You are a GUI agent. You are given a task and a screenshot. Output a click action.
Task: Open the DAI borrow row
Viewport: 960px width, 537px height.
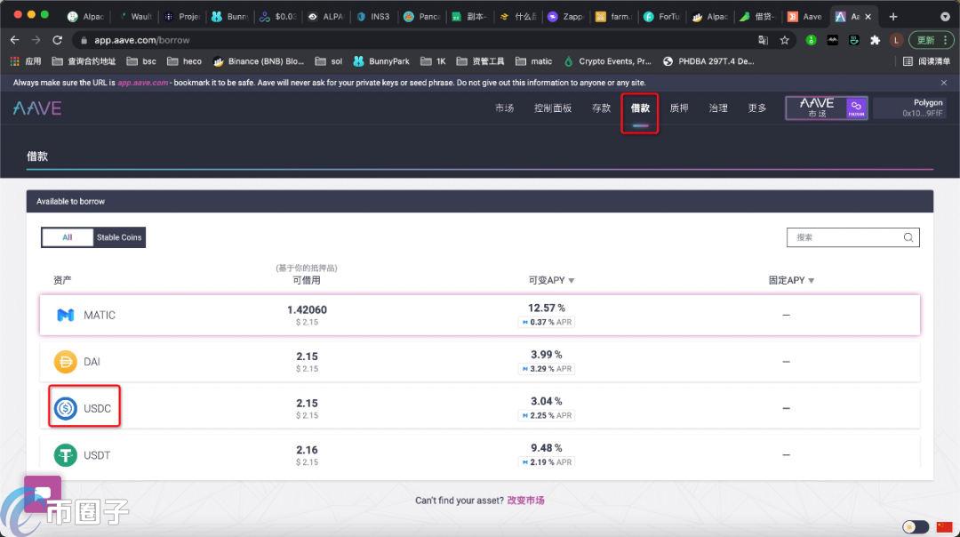tap(479, 361)
